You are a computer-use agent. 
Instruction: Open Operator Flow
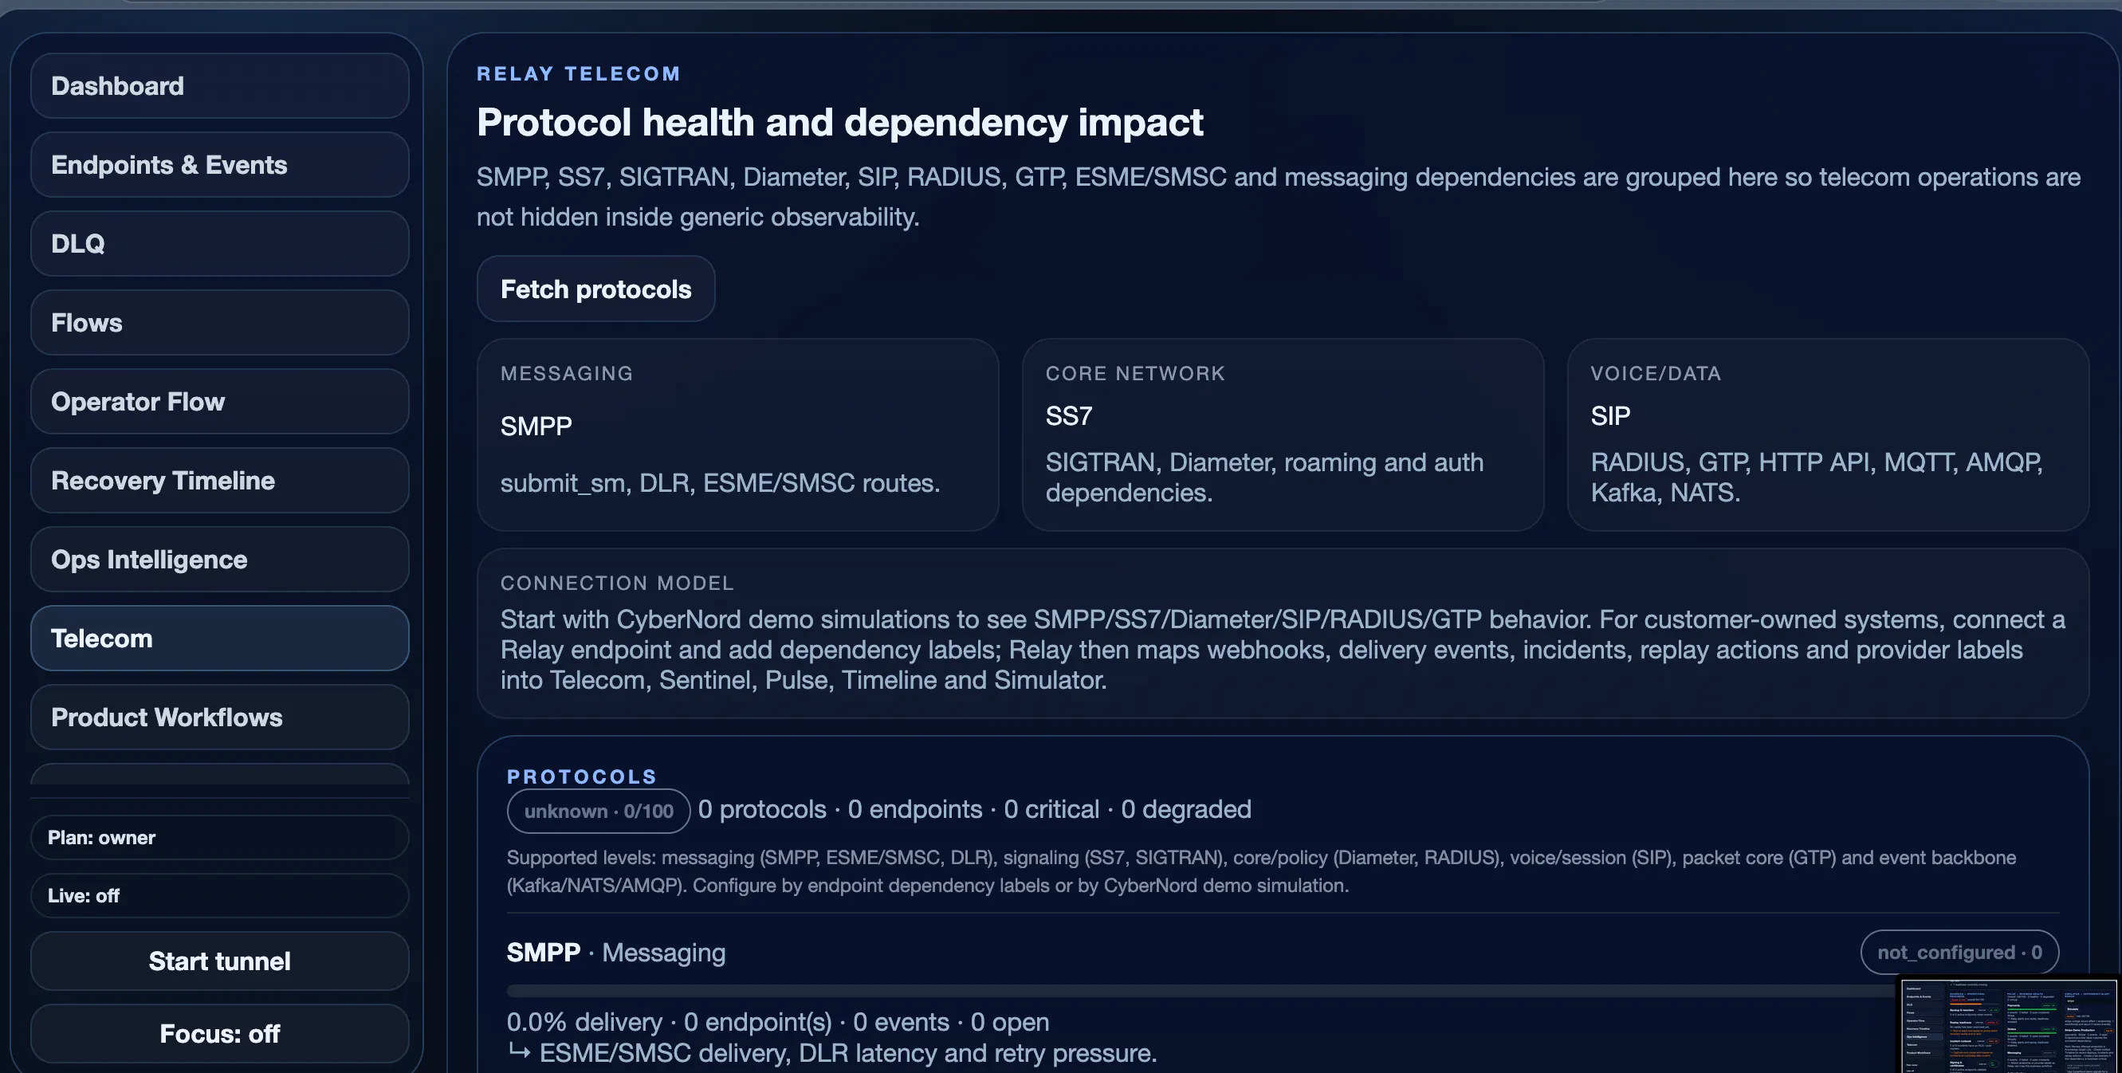click(x=220, y=402)
